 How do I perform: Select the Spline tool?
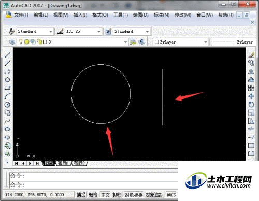pos(7,121)
